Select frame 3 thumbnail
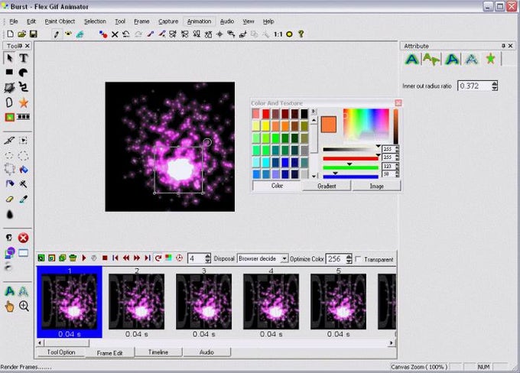This screenshot has width=520, height=373. tap(203, 301)
